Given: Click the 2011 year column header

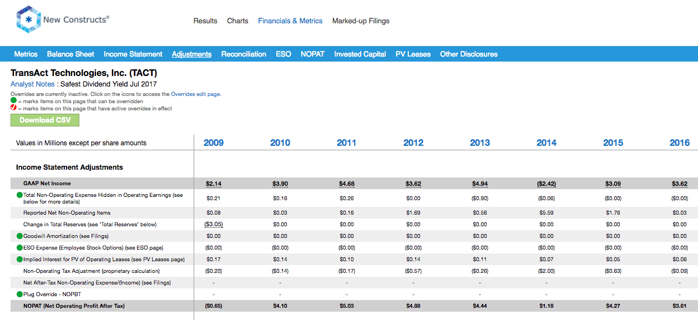Looking at the screenshot, I should pyautogui.click(x=347, y=143).
